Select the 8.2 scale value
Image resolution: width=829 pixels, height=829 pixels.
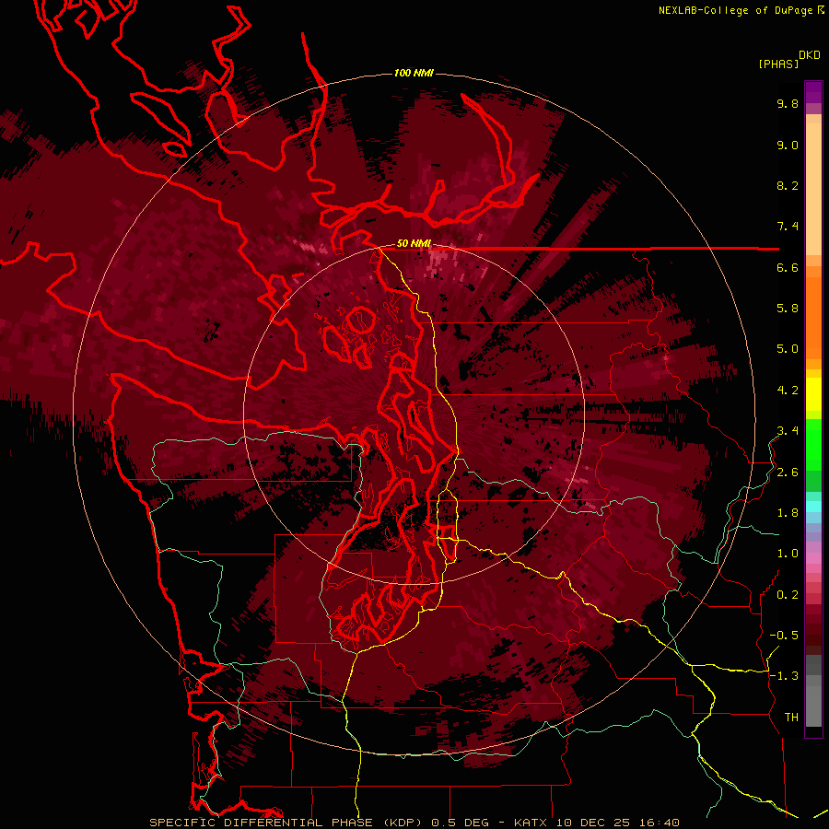tap(788, 185)
